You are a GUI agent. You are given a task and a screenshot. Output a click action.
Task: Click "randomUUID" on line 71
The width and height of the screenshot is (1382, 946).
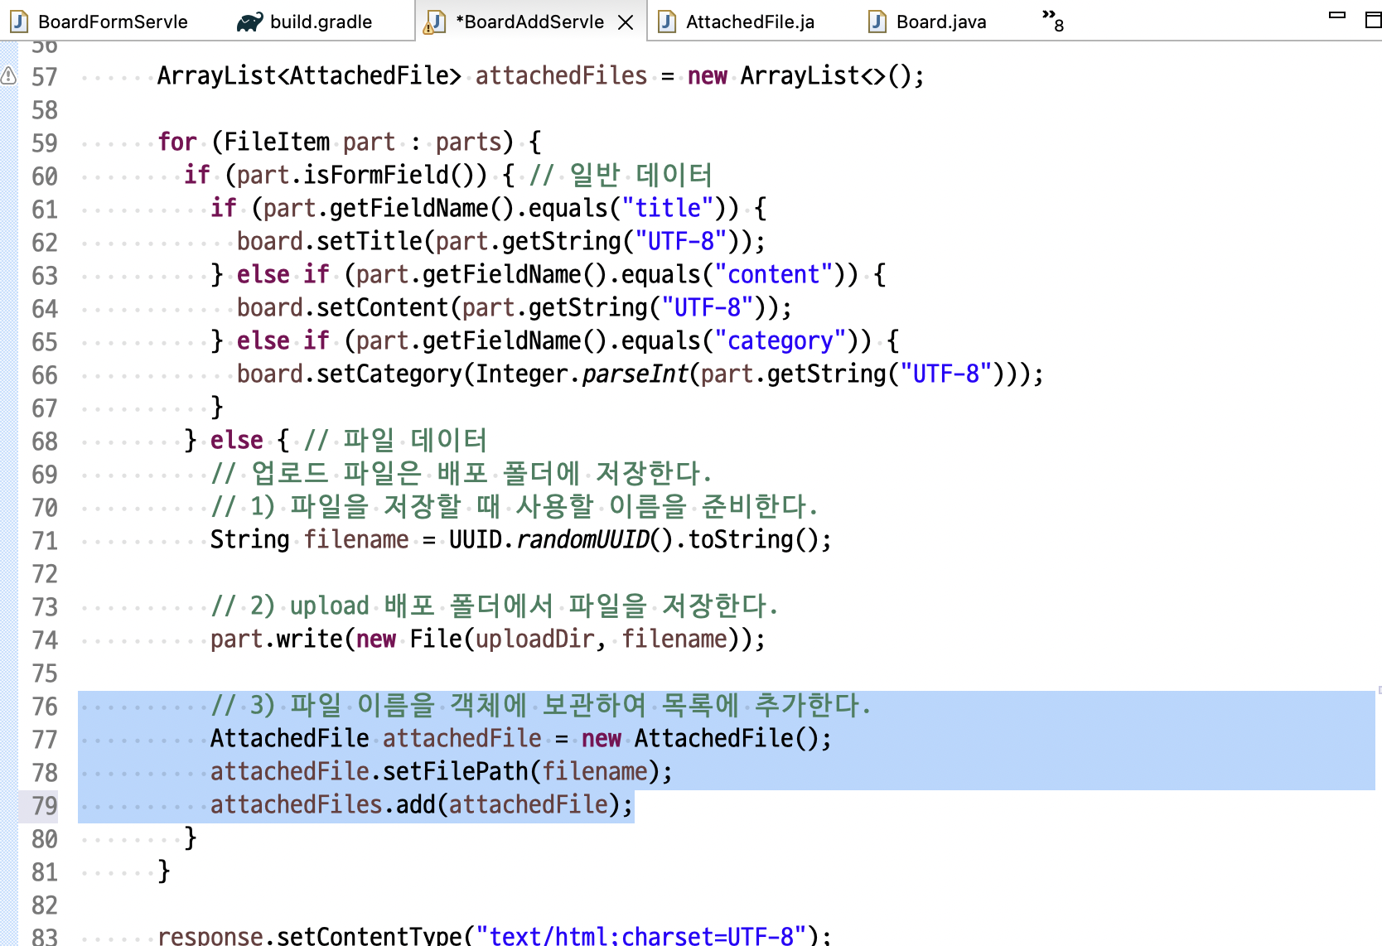pyautogui.click(x=582, y=539)
